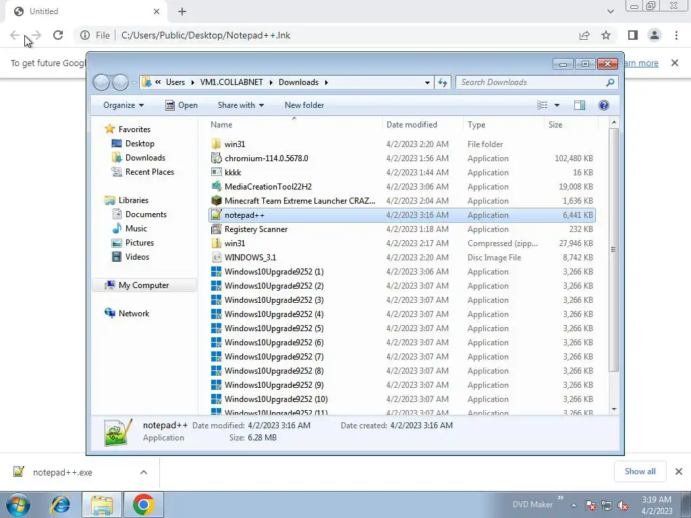Click the Windows10Upgrade9252 (1) icon

coord(216,271)
